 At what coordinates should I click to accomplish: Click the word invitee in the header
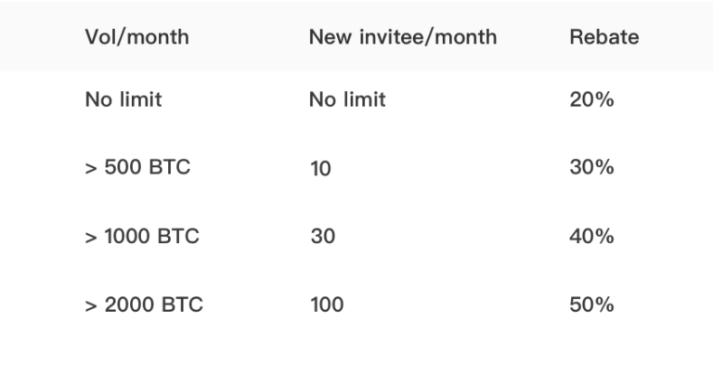coord(391,37)
